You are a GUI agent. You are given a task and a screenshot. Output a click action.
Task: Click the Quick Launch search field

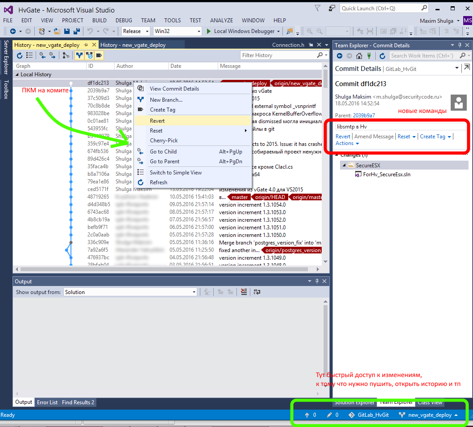[x=380, y=8]
